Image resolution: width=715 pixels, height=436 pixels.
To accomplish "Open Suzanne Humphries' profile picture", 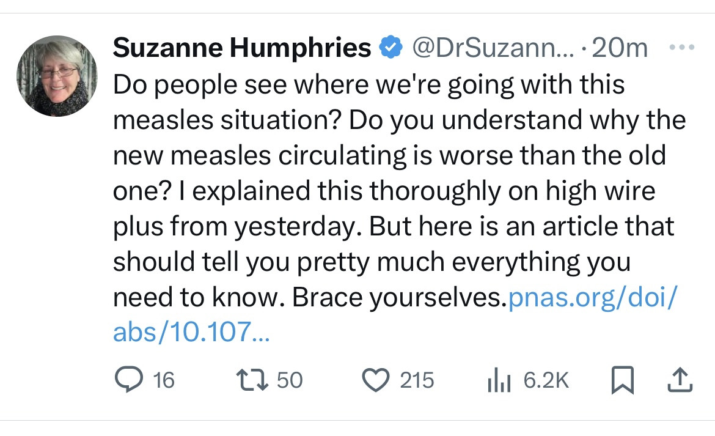I will point(56,76).
